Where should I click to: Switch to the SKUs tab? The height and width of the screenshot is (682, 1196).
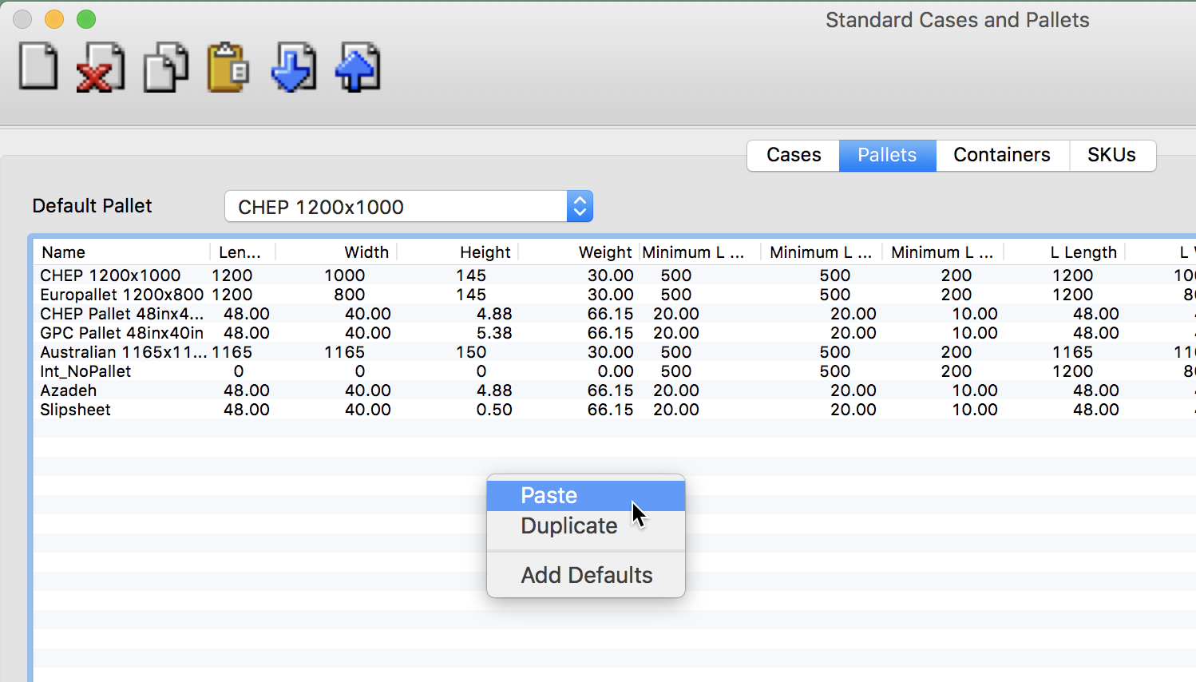coord(1111,155)
